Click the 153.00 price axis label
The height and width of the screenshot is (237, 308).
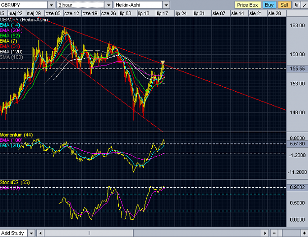click(297, 83)
